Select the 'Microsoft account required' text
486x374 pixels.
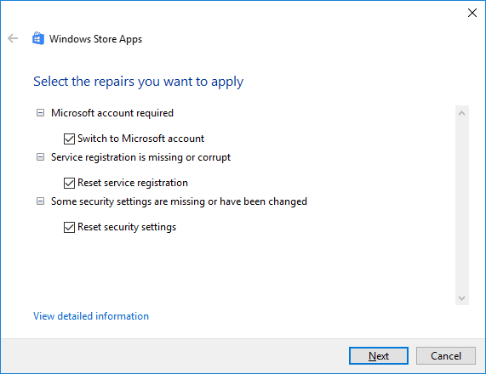pos(112,113)
